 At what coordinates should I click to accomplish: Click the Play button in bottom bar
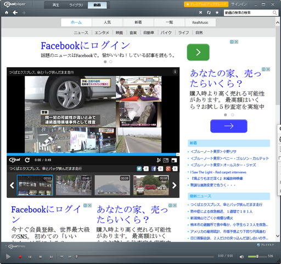click(8, 257)
